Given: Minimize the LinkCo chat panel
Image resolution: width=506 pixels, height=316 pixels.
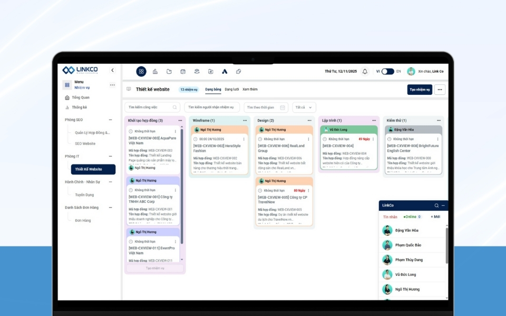Looking at the screenshot, I should coord(443,205).
